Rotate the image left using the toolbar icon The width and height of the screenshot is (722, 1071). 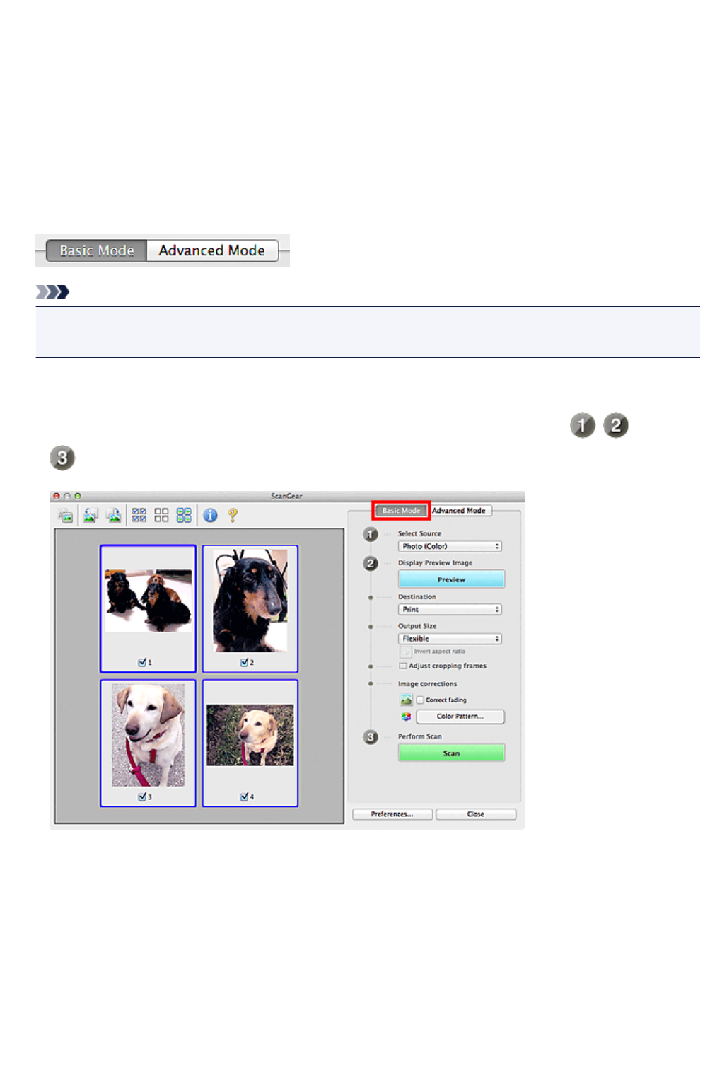pos(90,516)
